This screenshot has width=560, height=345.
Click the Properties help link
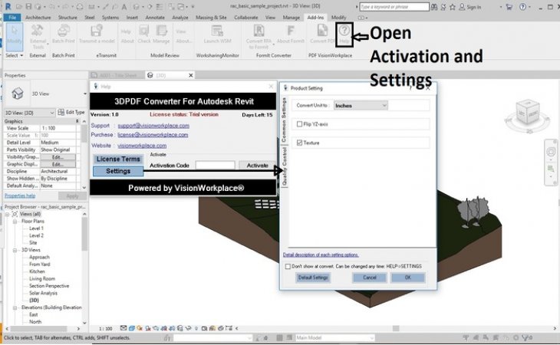[x=20, y=195]
